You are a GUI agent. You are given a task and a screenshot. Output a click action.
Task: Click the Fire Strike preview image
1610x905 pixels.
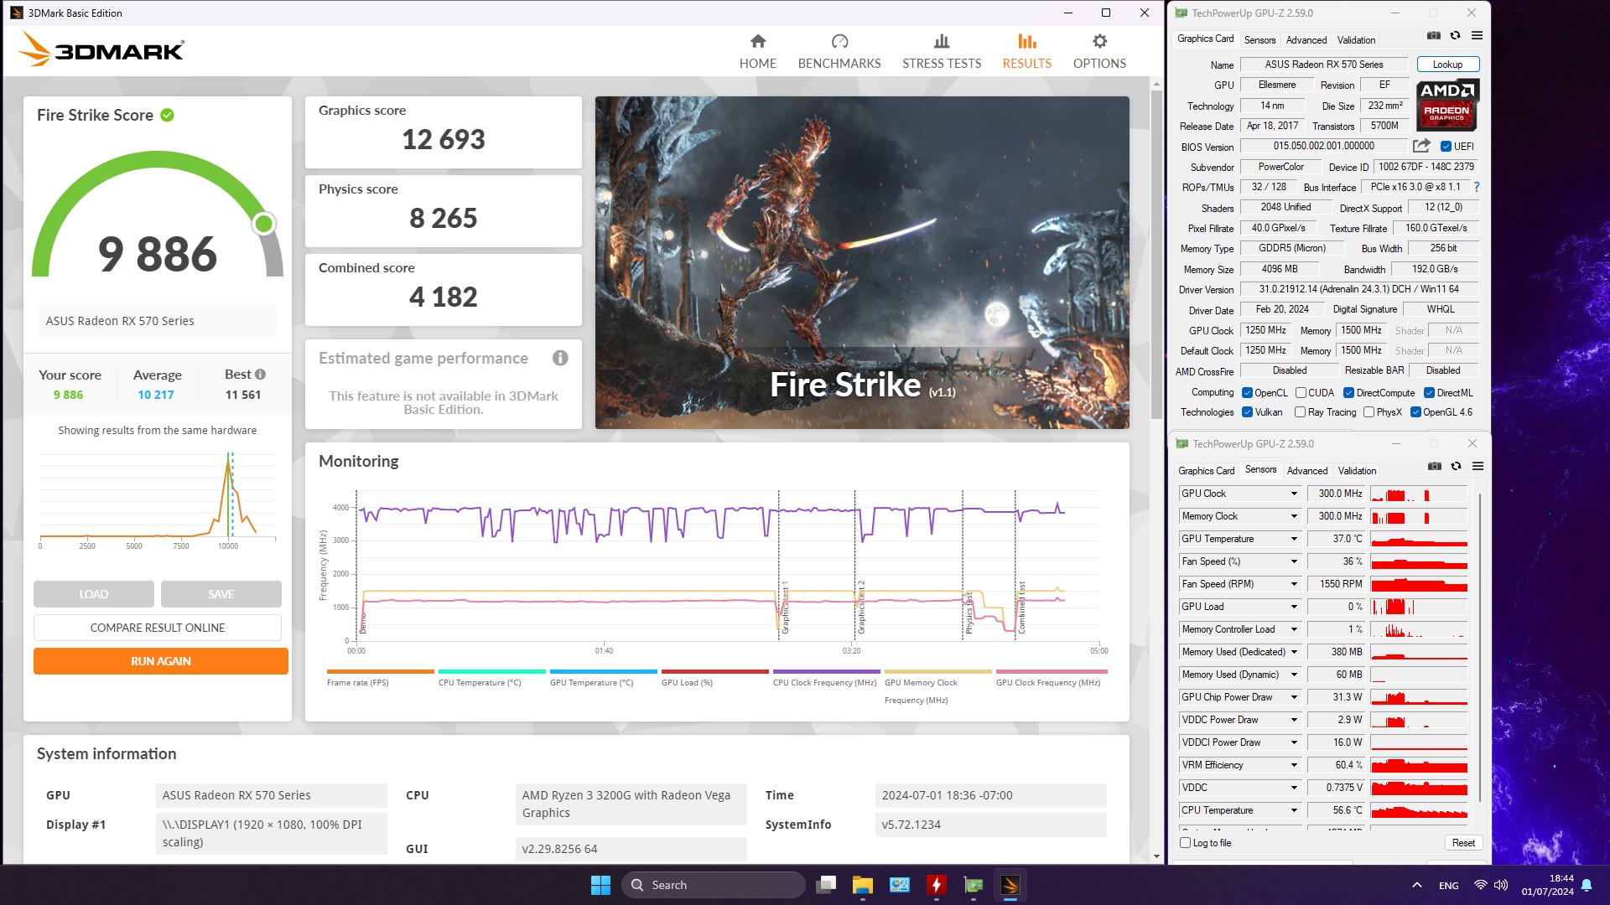862,262
